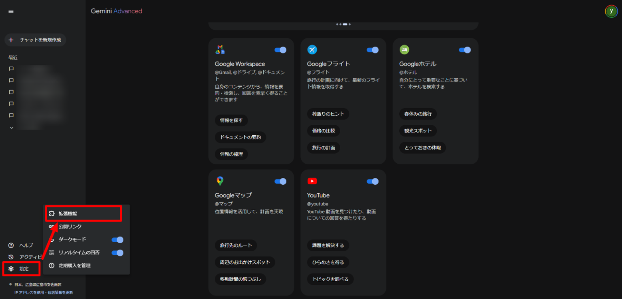This screenshot has width=622, height=299.
Task: Click the Google Workspace extension icon
Action: 220,49
